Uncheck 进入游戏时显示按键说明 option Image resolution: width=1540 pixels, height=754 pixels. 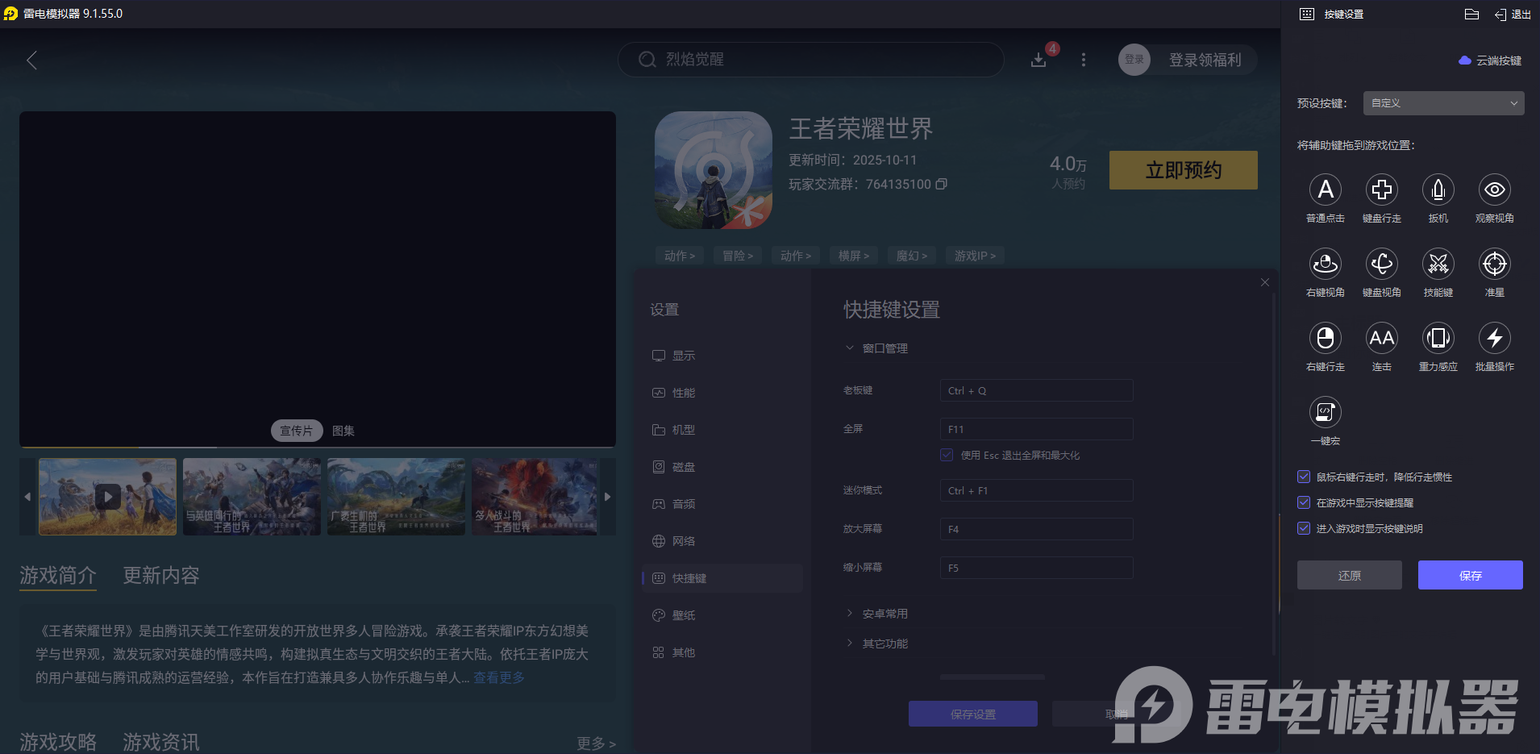click(x=1304, y=528)
